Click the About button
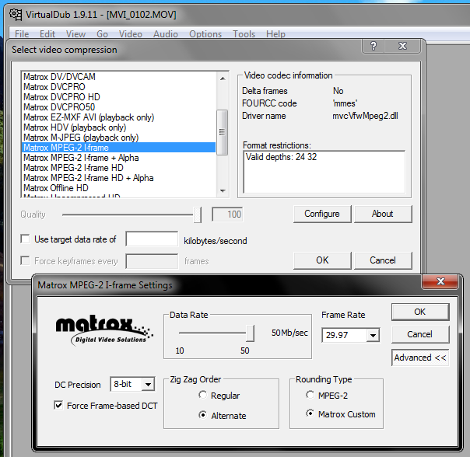Image resolution: width=470 pixels, height=457 pixels. tap(383, 214)
